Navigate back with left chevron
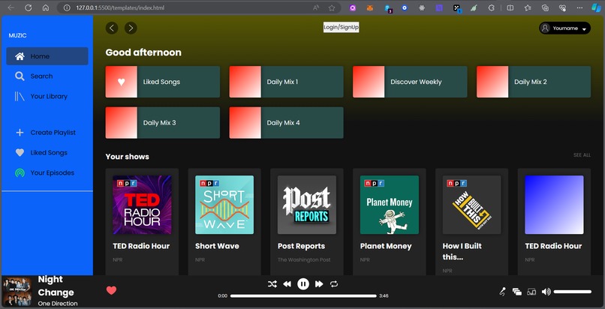This screenshot has width=605, height=309. pos(112,28)
